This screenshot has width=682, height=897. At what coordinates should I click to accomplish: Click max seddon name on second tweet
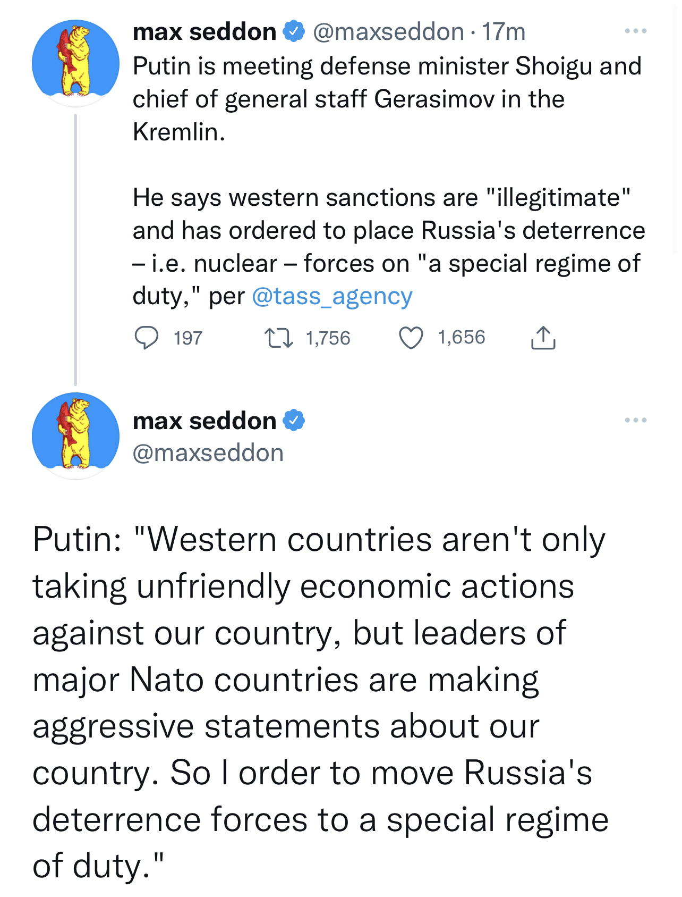pos(204,421)
